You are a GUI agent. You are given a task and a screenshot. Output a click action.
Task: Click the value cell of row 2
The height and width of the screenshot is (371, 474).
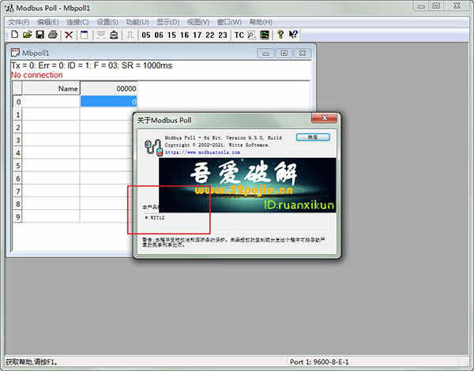pos(107,127)
